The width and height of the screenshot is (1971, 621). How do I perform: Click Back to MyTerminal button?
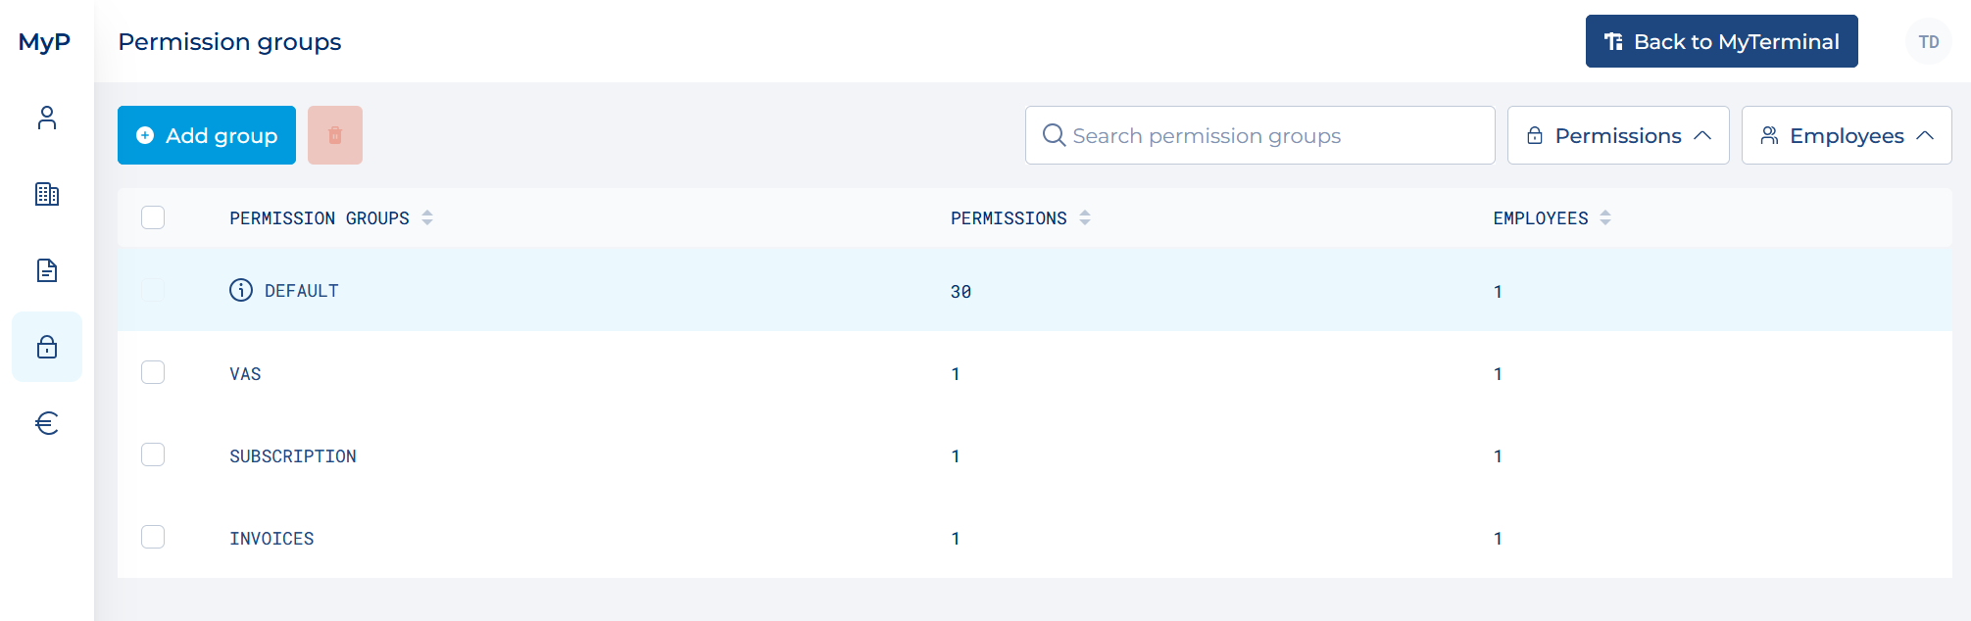point(1721,41)
